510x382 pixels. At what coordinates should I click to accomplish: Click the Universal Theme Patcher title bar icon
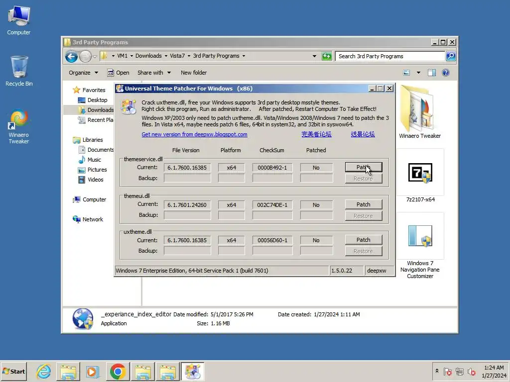coord(120,89)
